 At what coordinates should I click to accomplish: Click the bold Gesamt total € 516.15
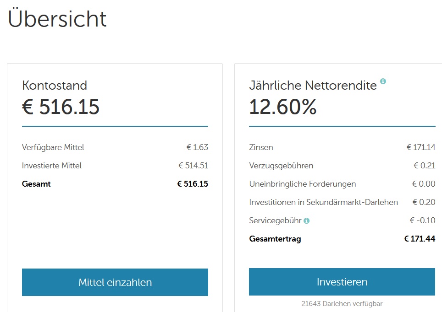click(193, 184)
